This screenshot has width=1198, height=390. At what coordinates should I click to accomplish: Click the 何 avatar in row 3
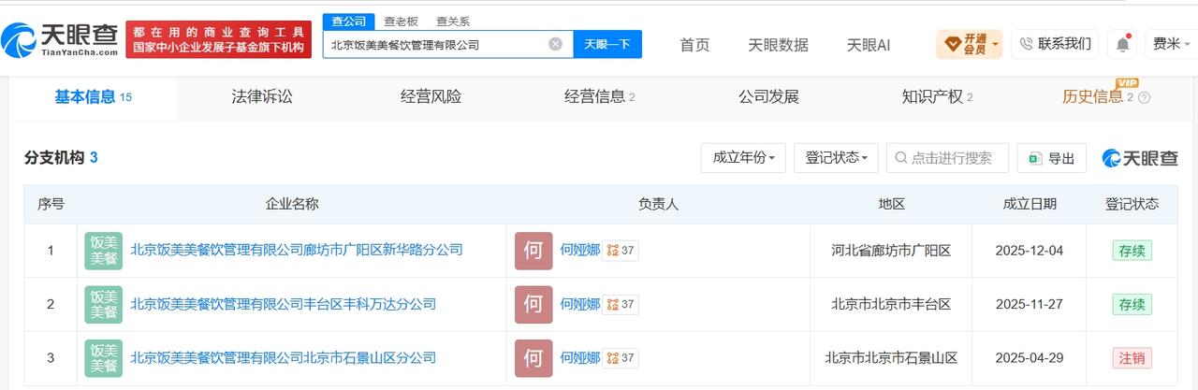tap(533, 358)
